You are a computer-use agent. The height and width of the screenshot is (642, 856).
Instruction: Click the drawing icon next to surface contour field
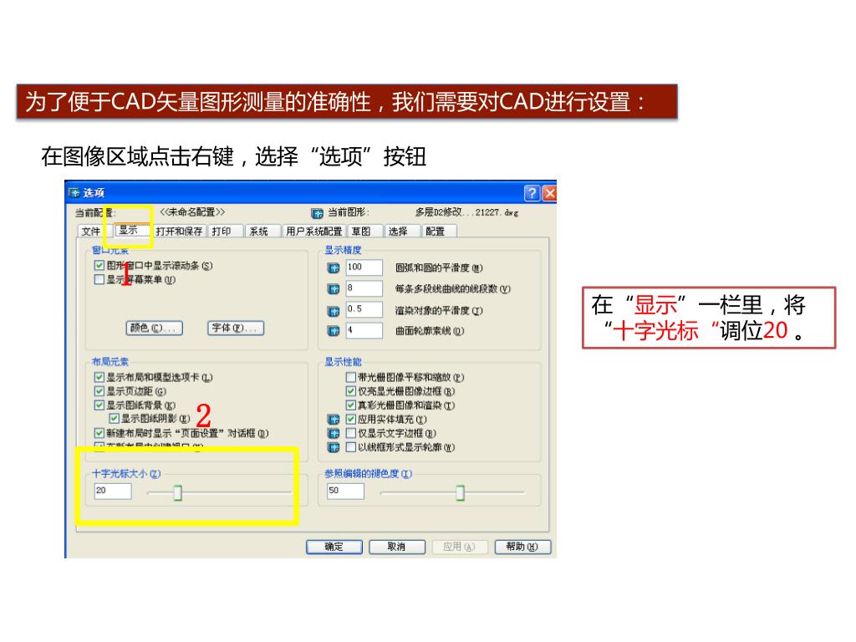click(333, 331)
